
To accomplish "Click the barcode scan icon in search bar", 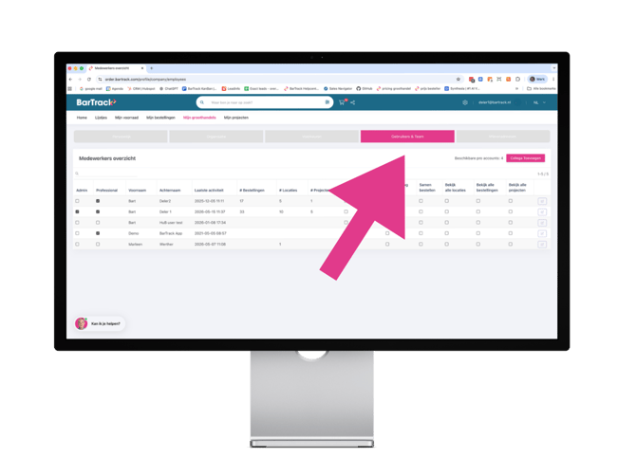I will 327,102.
